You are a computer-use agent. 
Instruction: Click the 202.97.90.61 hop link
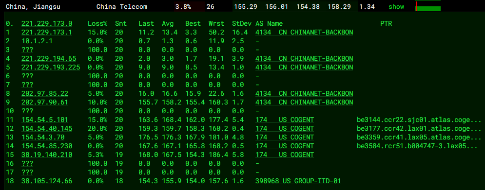tap(45, 102)
